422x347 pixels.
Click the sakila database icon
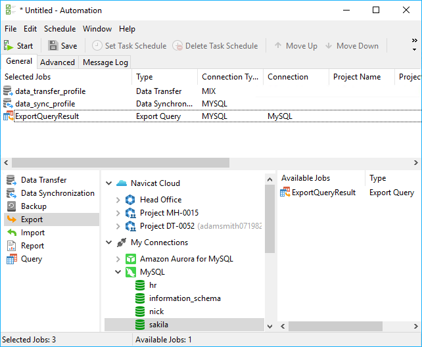[x=140, y=325]
